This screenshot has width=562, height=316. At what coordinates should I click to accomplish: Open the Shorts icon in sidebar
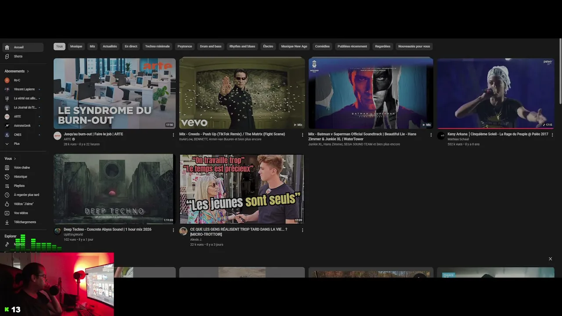pos(7,57)
